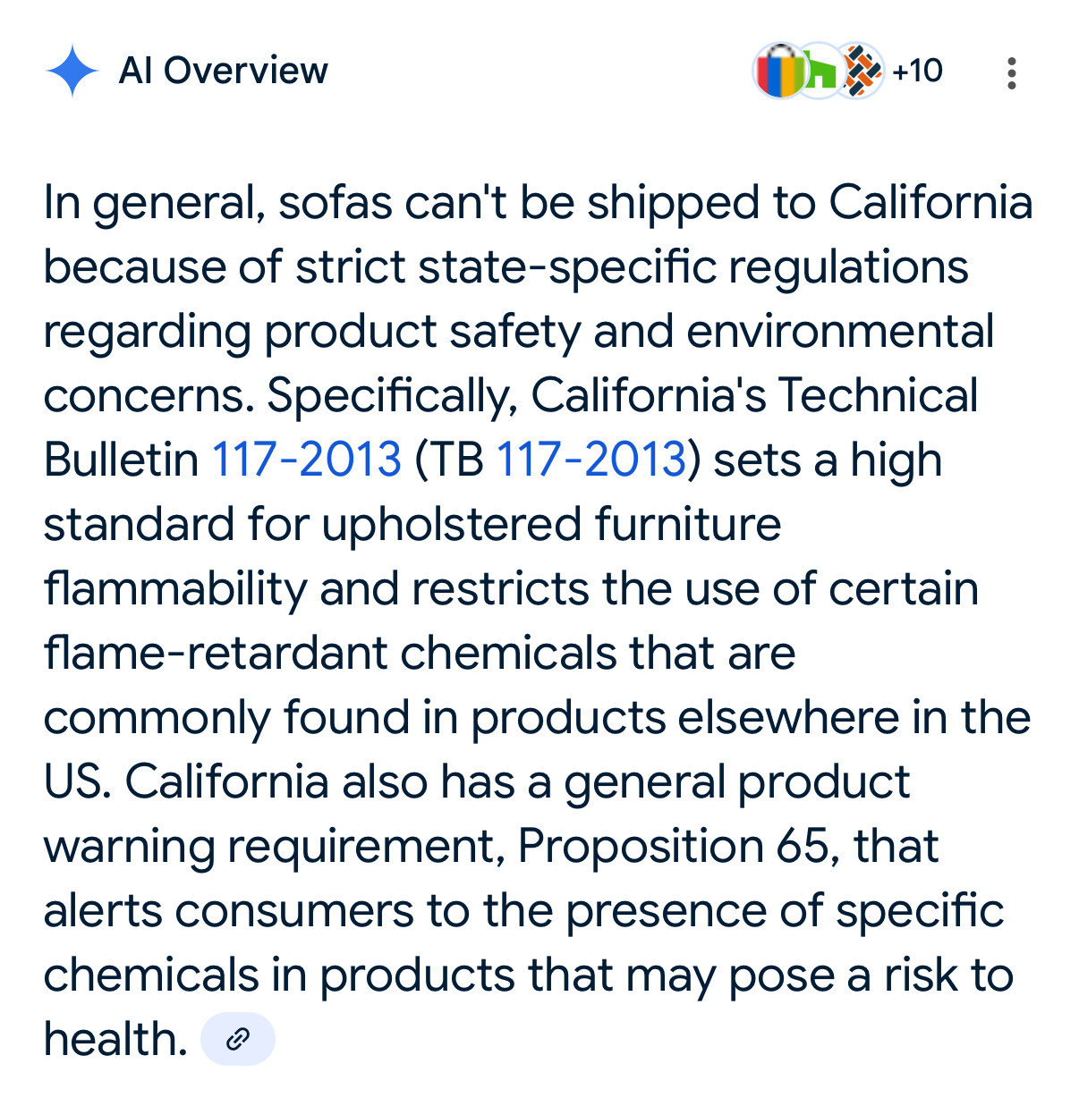This screenshot has height=1106, width=1079.
Task: Click the colorful shopping bag source icon
Action: (x=780, y=72)
